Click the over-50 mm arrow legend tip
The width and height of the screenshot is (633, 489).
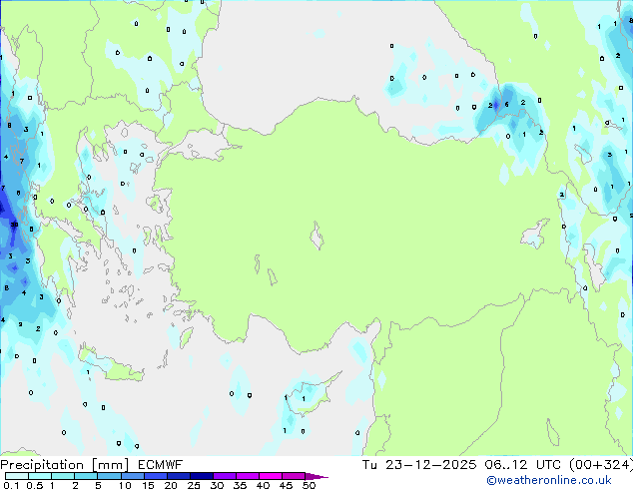pyautogui.click(x=316, y=476)
